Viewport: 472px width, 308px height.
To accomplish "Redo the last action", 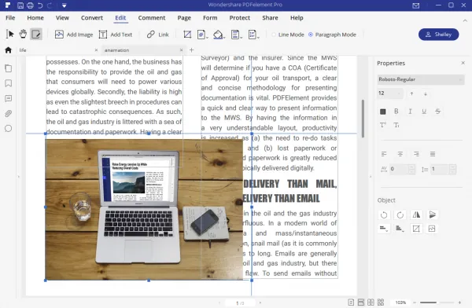I will coord(50,5).
